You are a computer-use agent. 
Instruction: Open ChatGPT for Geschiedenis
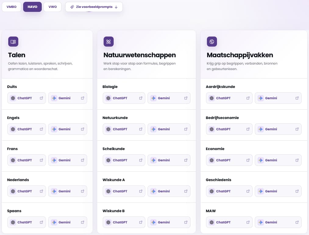229,191
